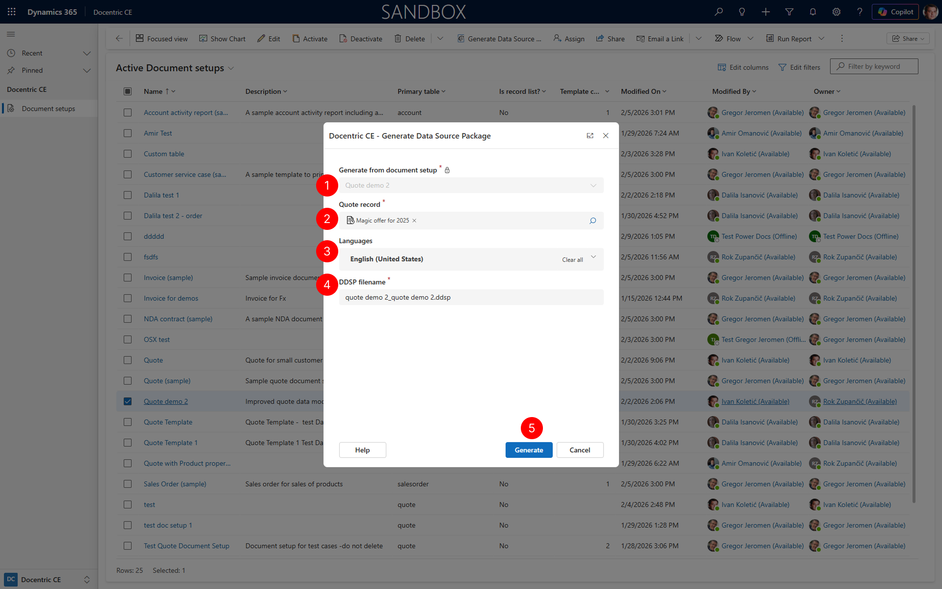Open the Delete split dropdown arrow
Image resolution: width=942 pixels, height=589 pixels.
pos(440,38)
